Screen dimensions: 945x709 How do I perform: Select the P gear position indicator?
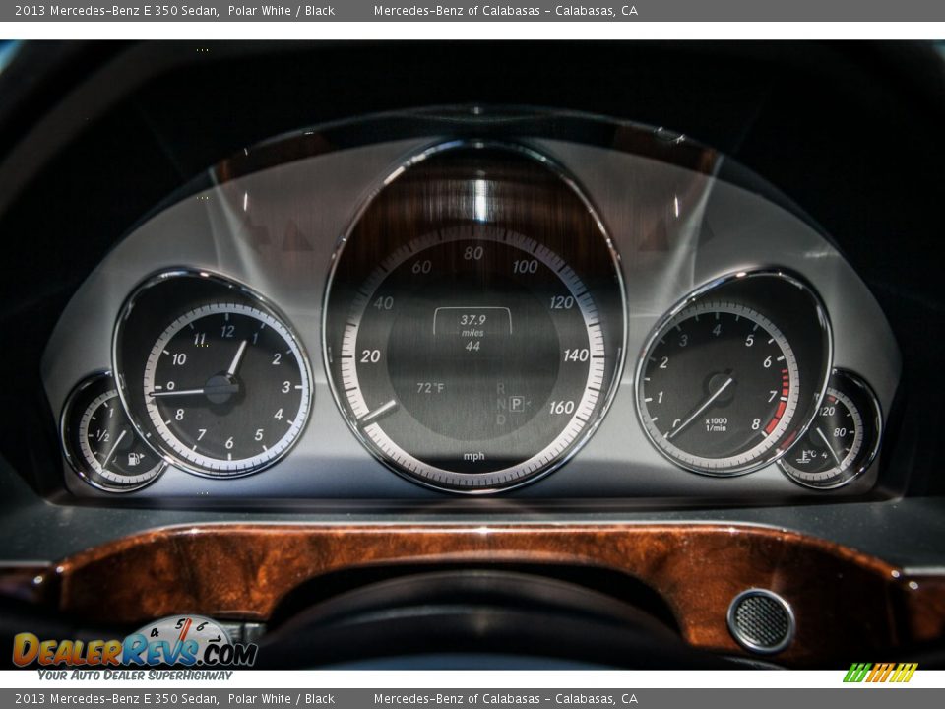click(516, 402)
